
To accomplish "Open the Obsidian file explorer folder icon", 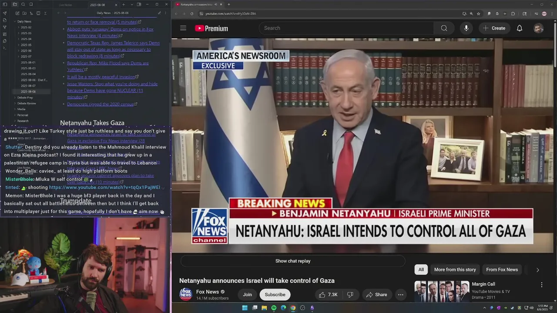I will (15, 4).
